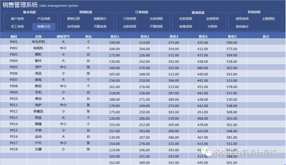View the 收款报表 report
286x165 pixels.
coord(186,19)
